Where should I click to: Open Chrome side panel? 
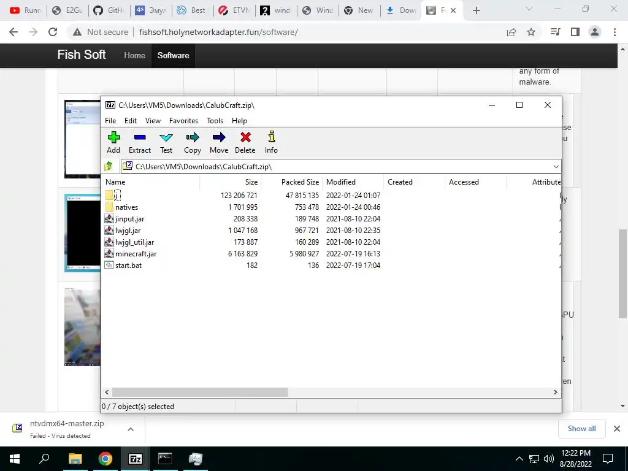pos(575,32)
